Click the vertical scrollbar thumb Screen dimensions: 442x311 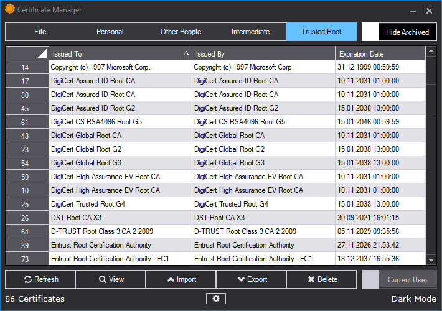point(431,101)
